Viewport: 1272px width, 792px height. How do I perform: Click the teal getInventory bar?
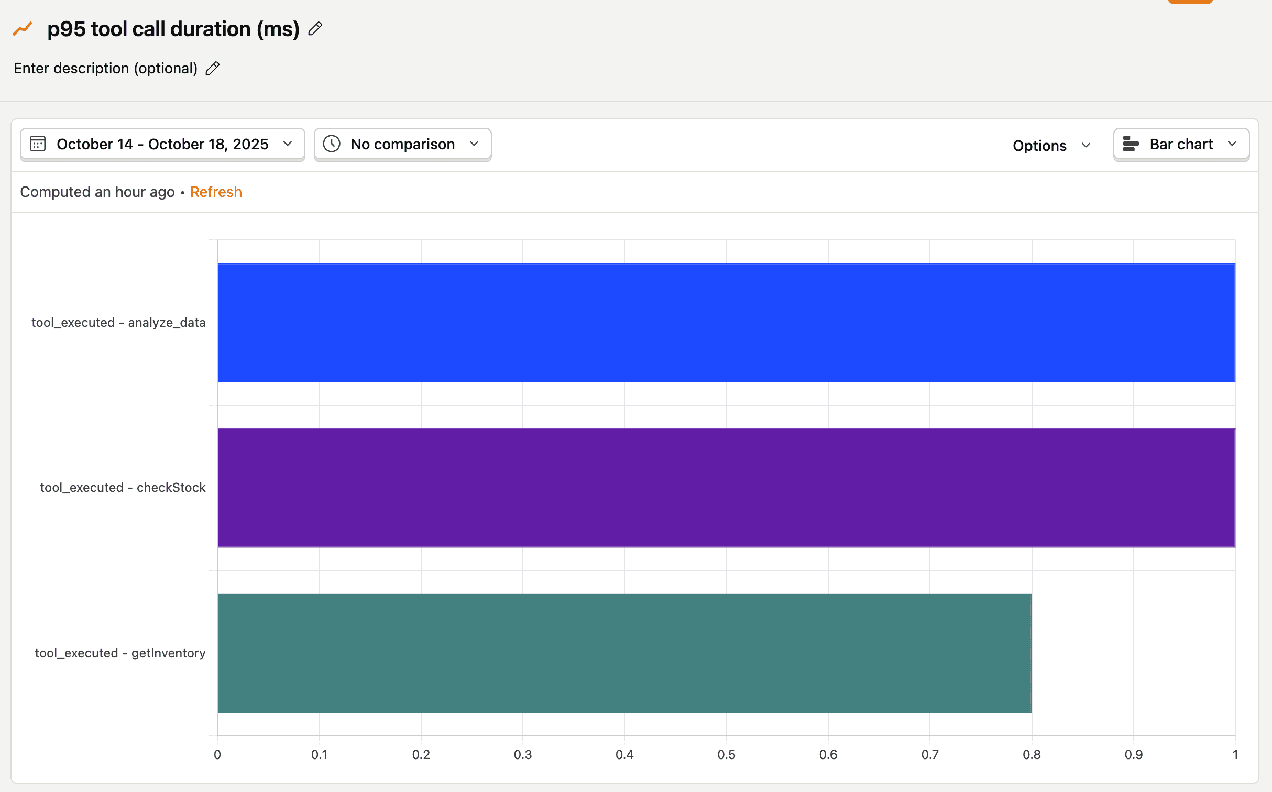pos(624,653)
